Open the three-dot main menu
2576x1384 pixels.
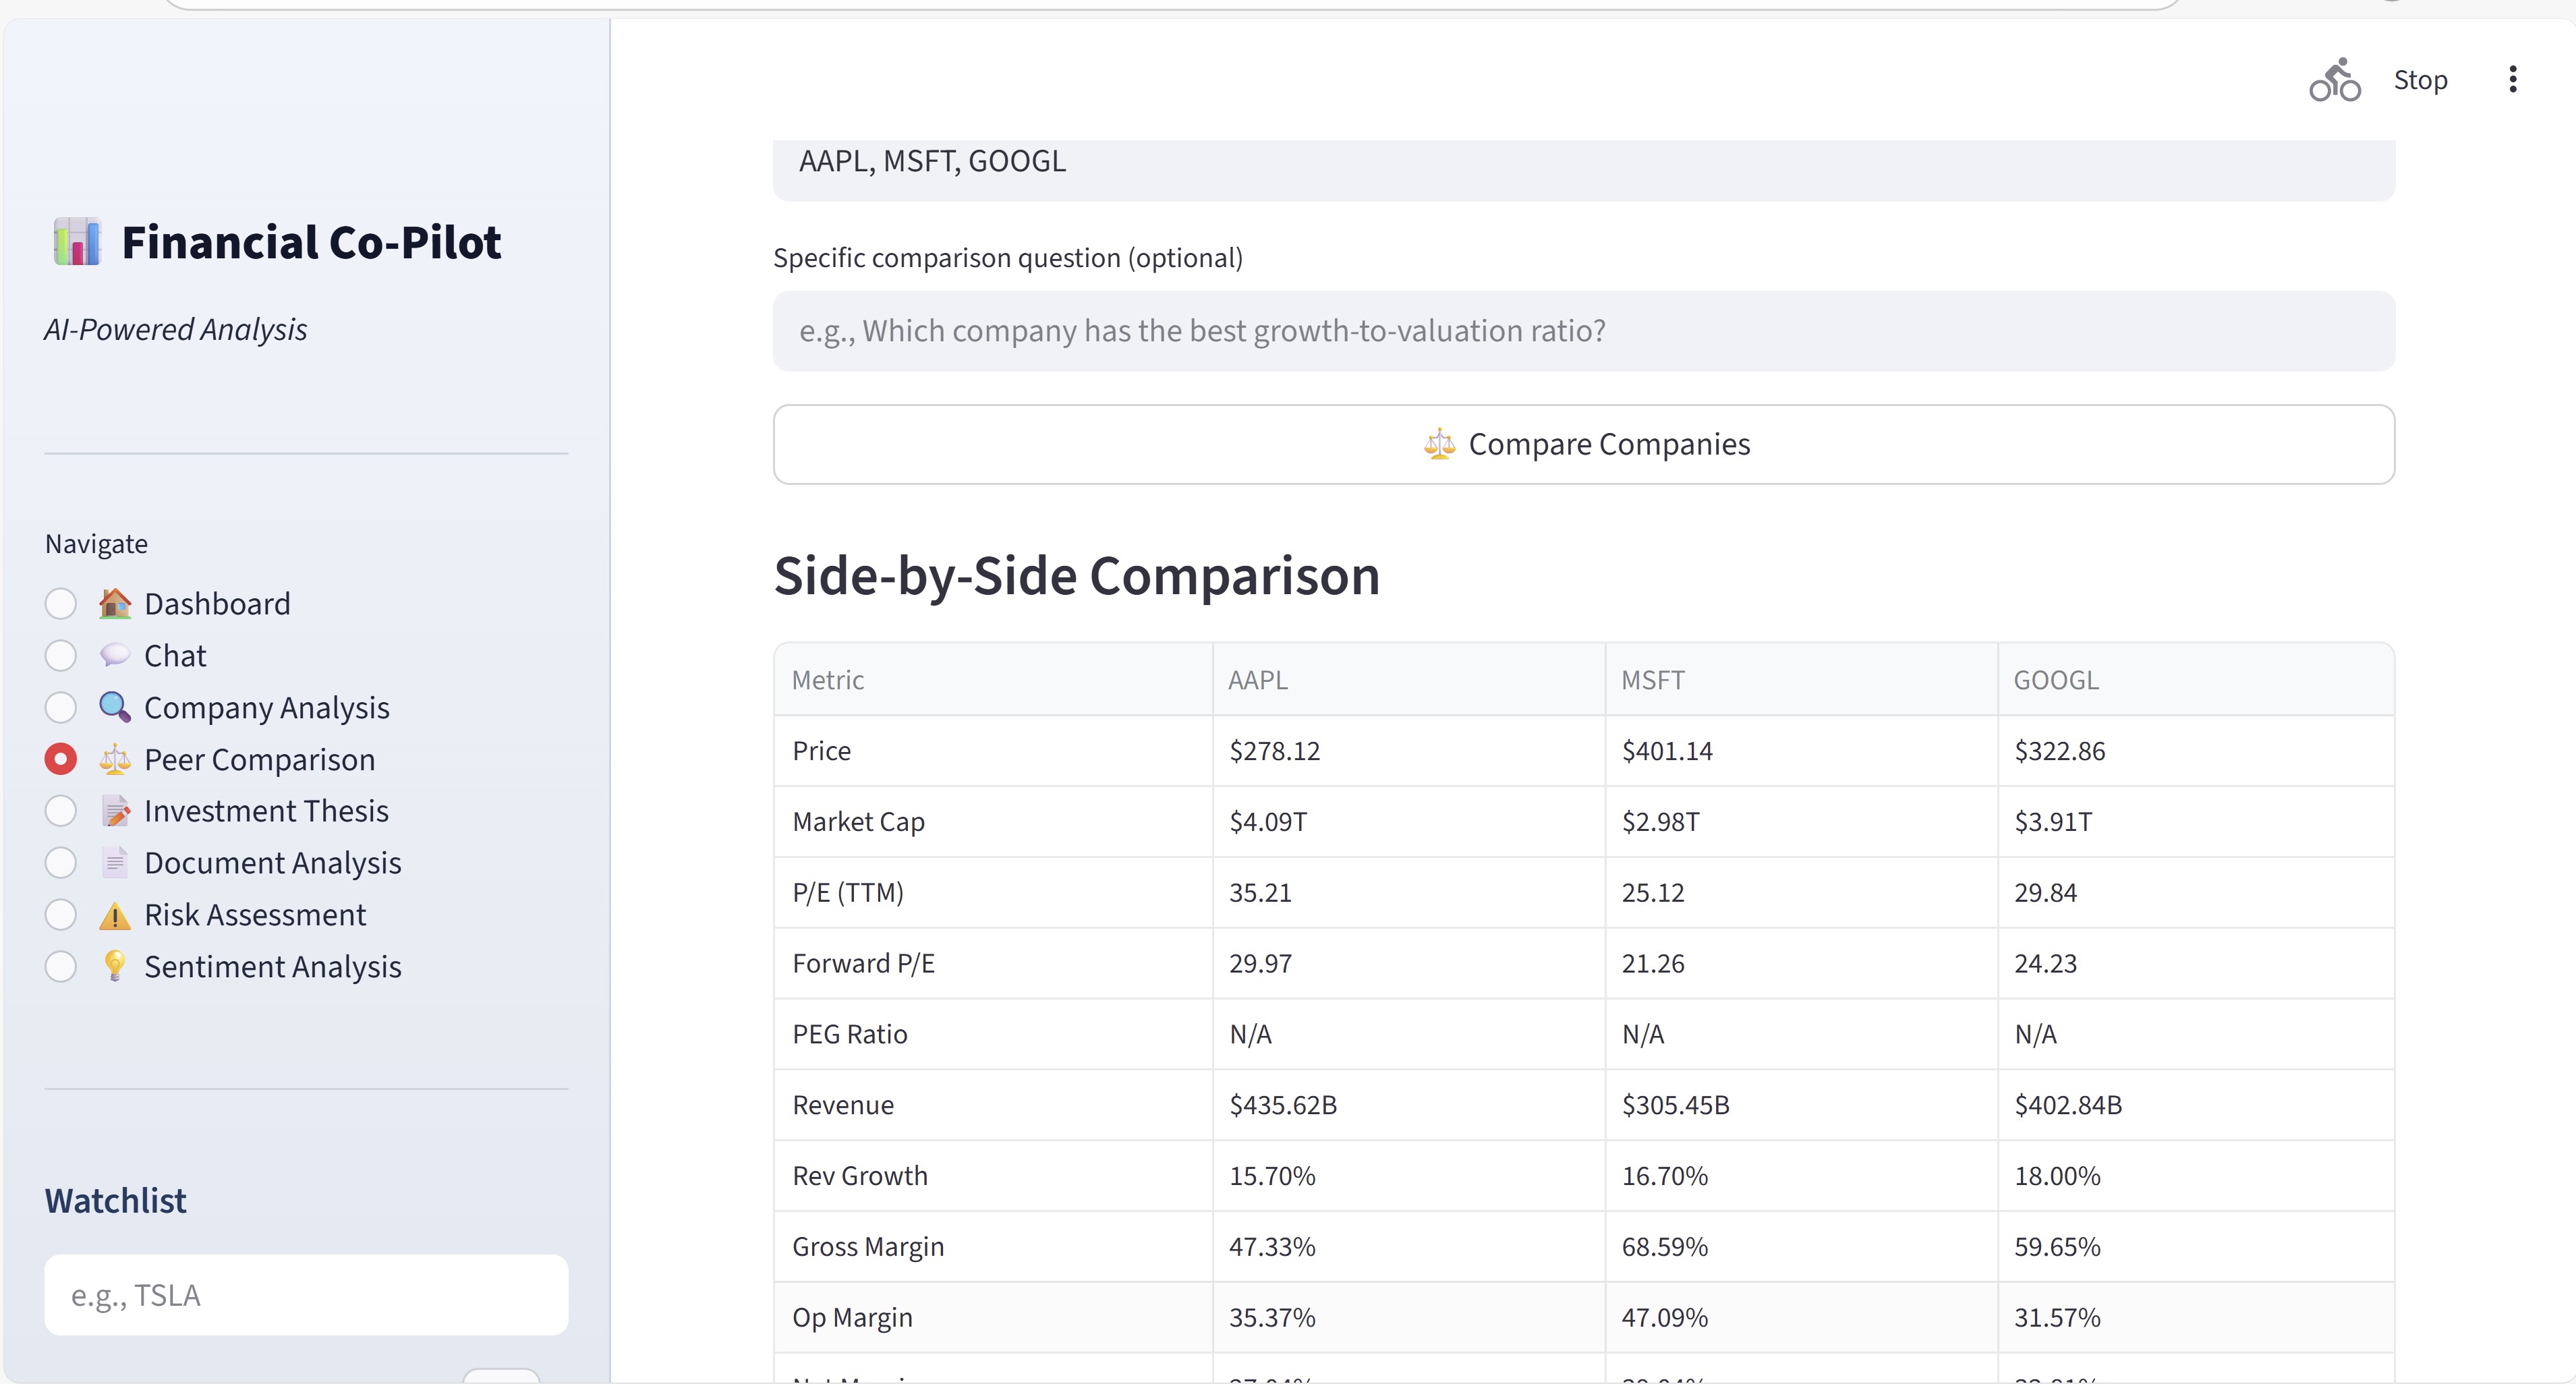pos(2512,80)
